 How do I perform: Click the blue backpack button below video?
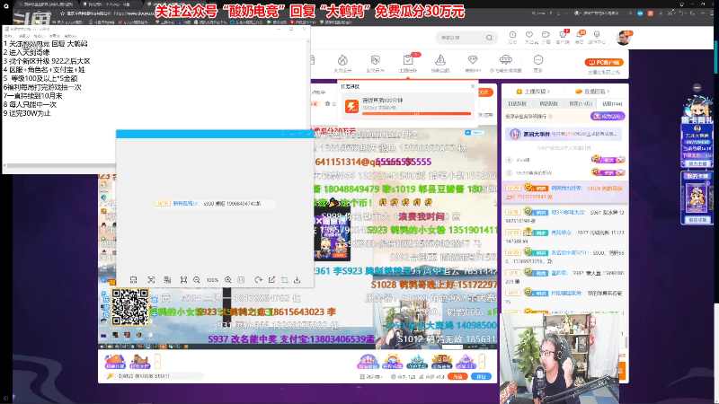pyautogui.click(x=481, y=376)
